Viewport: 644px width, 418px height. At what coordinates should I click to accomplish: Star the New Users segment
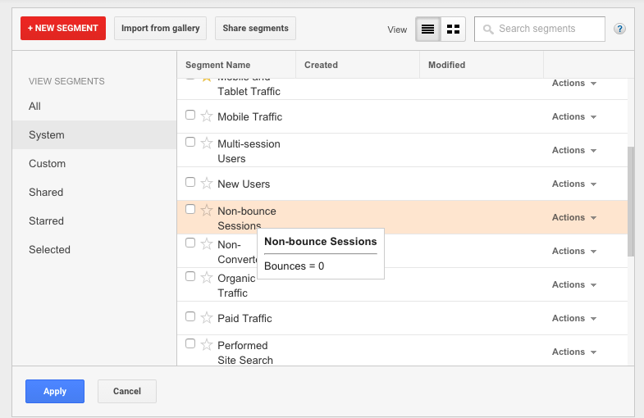(207, 184)
